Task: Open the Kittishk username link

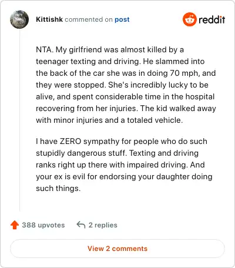Action: pyautogui.click(x=49, y=19)
